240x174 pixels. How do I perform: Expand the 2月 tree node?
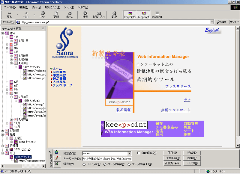point(7,45)
